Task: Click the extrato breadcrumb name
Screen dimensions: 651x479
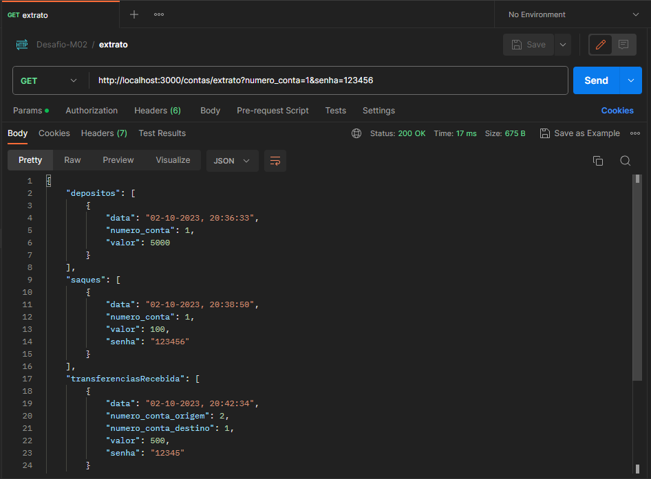Action: [114, 45]
